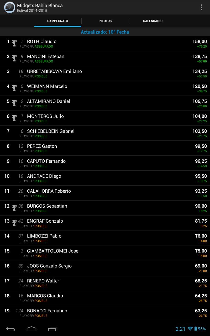This screenshot has height=336, width=210.
Task: Select the BONACCI Fernando row
Action: 105,313
